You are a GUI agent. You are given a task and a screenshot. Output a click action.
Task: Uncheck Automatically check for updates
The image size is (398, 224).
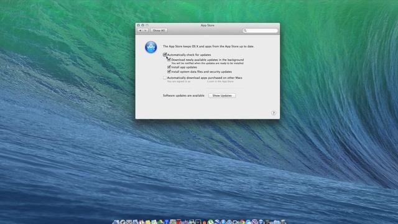coord(165,55)
